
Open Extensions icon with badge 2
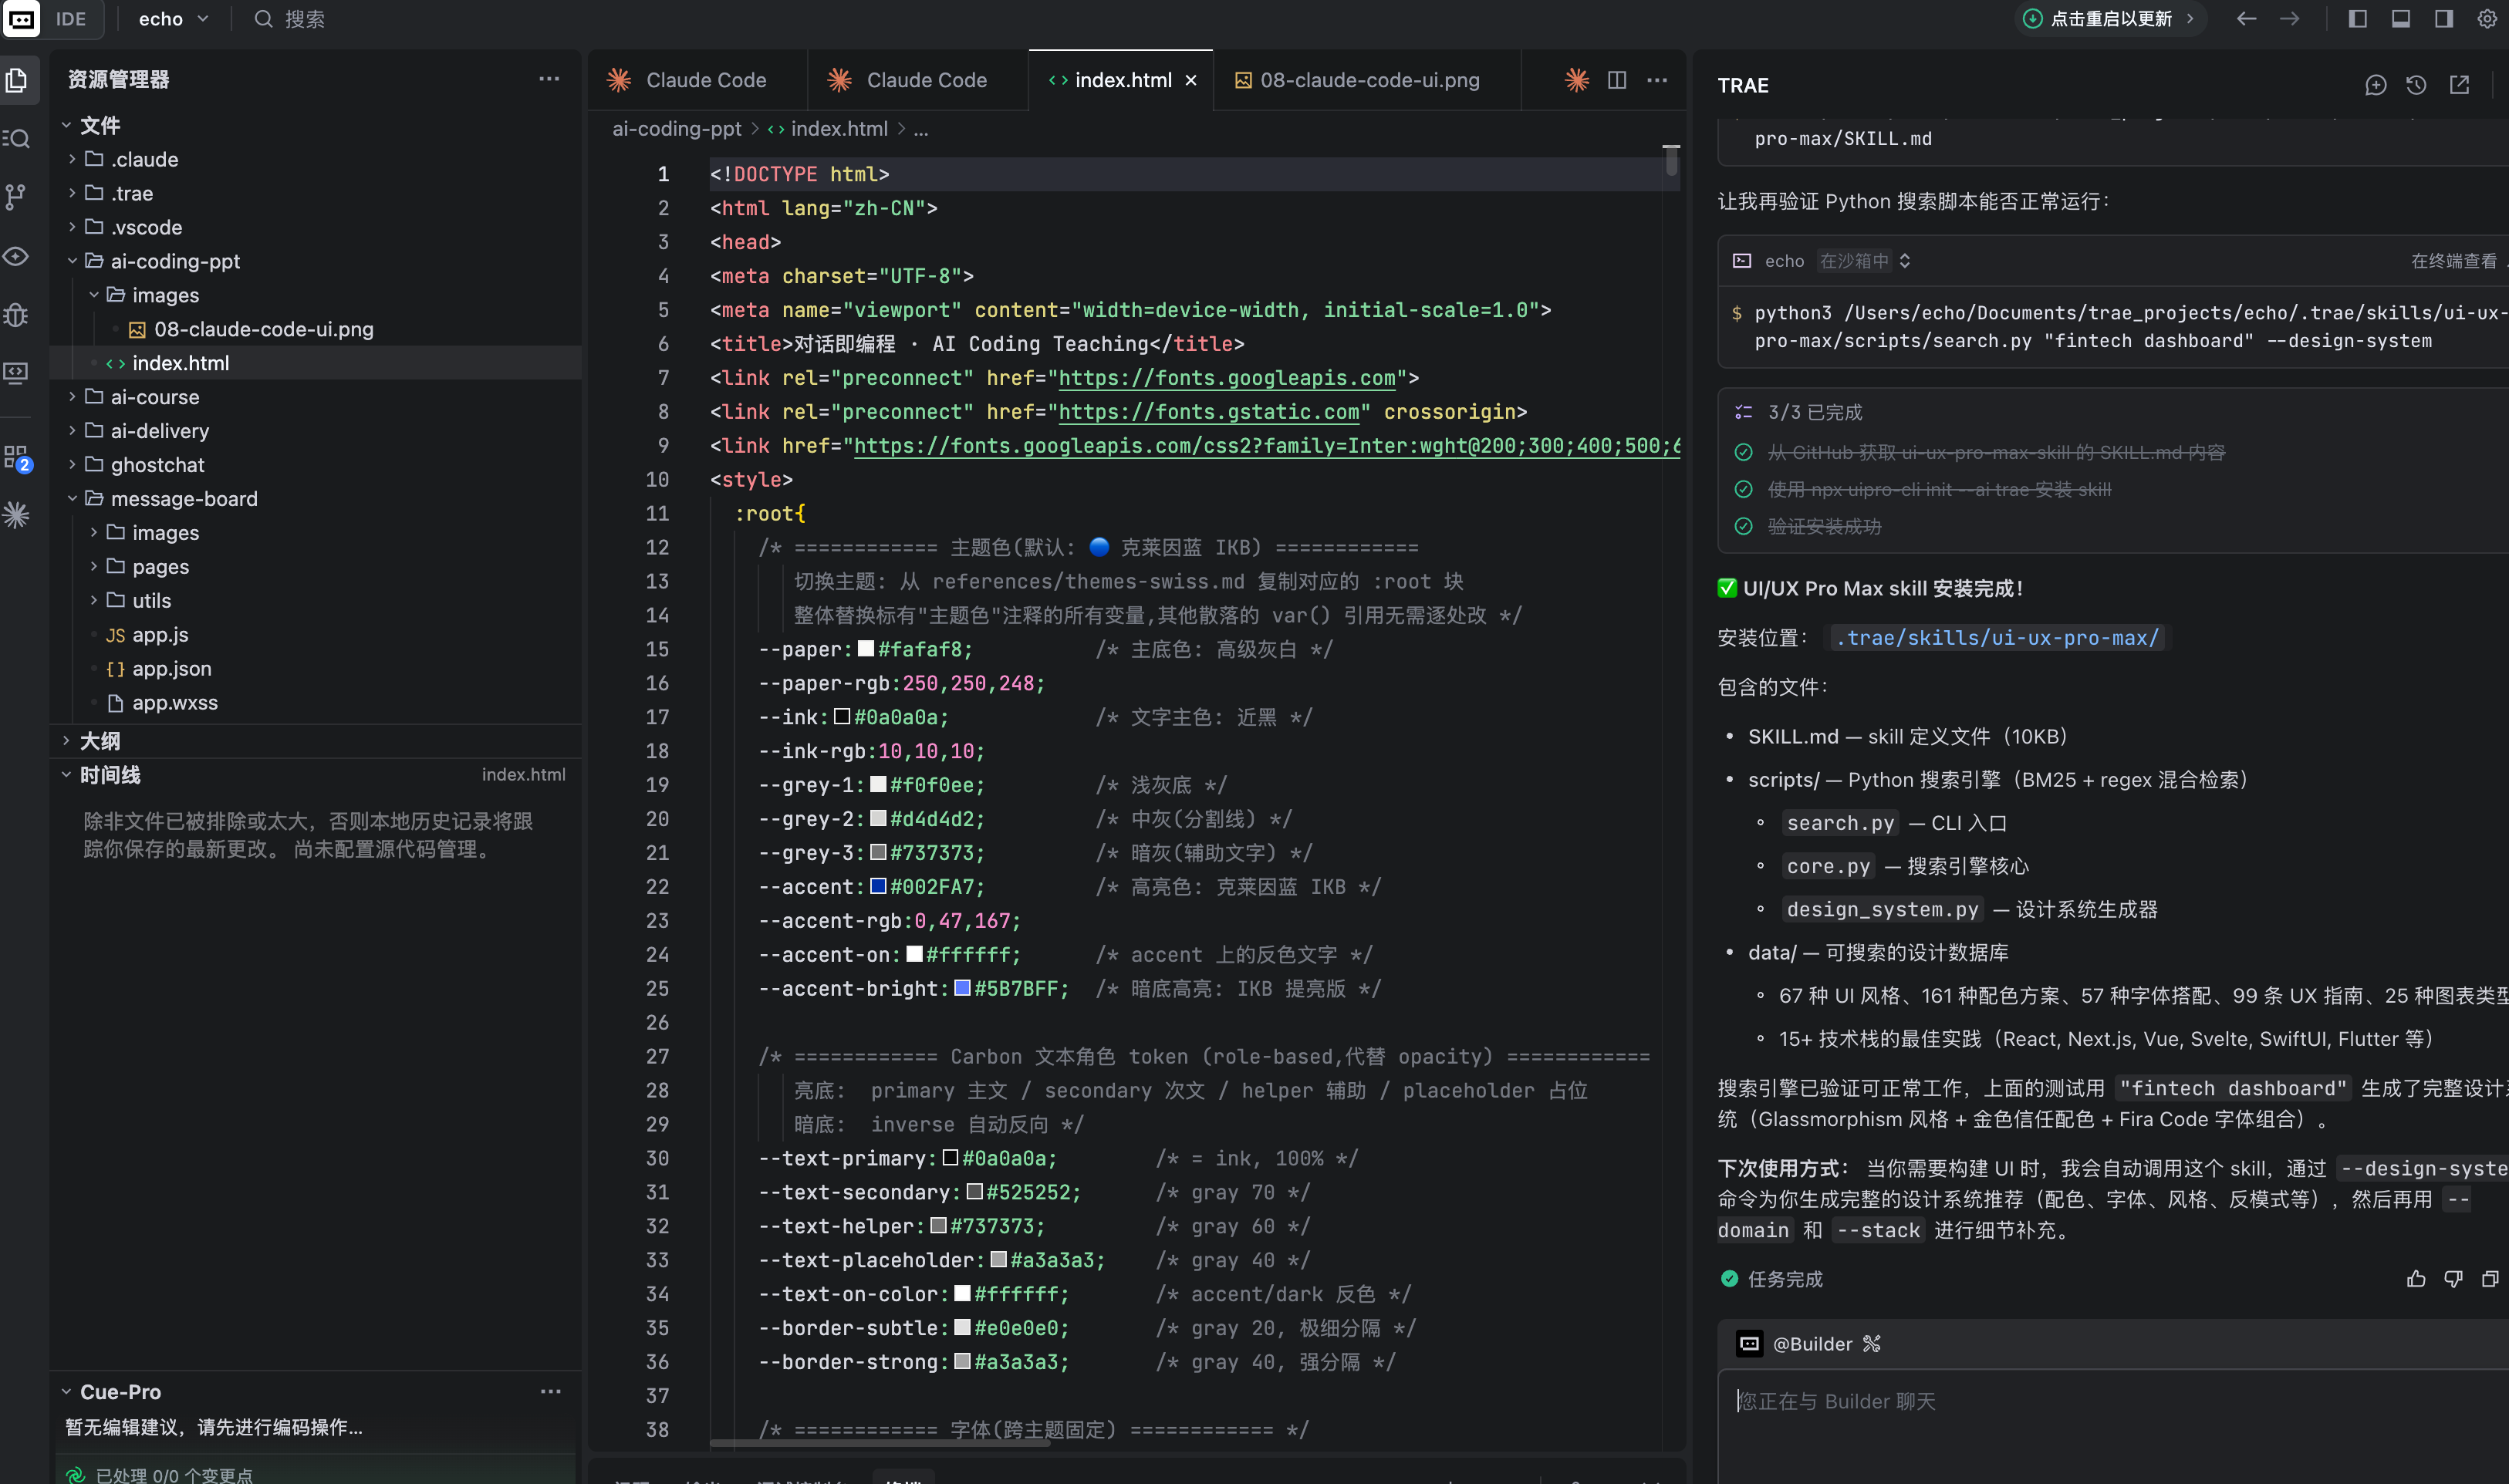pyautogui.click(x=17, y=458)
